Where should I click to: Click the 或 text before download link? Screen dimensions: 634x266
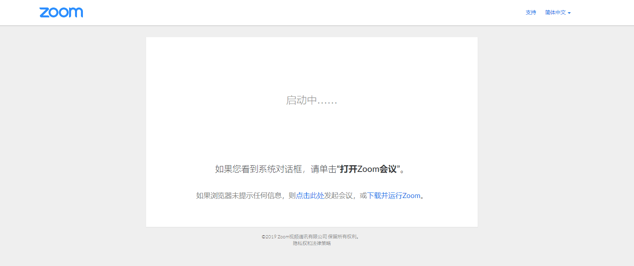363,196
